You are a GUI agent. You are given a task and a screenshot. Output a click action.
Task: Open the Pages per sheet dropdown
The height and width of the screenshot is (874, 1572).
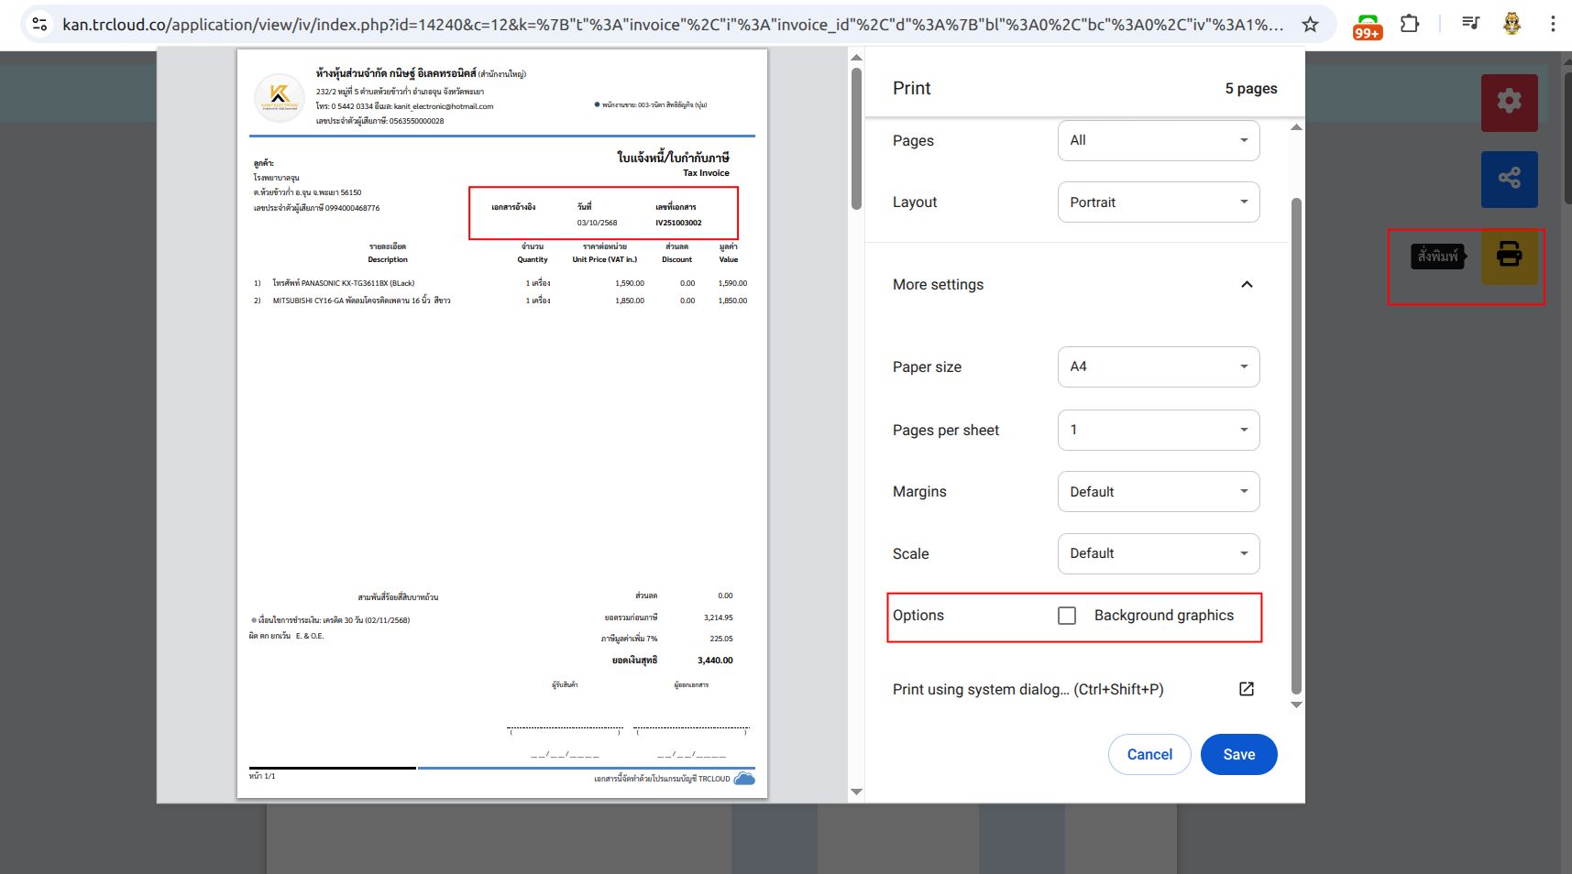coord(1159,430)
